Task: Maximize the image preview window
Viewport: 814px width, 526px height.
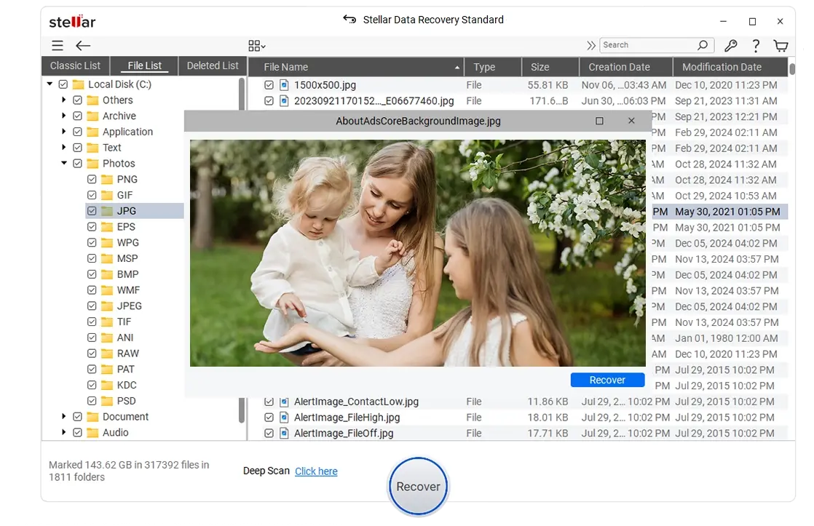Action: tap(599, 121)
